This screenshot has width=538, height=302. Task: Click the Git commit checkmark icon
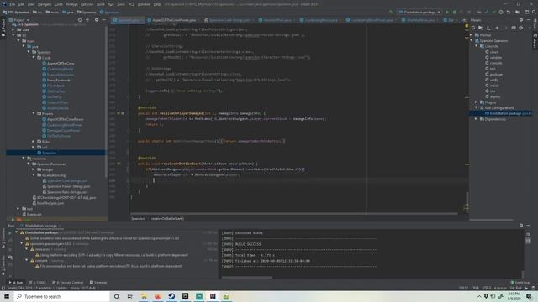(493, 12)
